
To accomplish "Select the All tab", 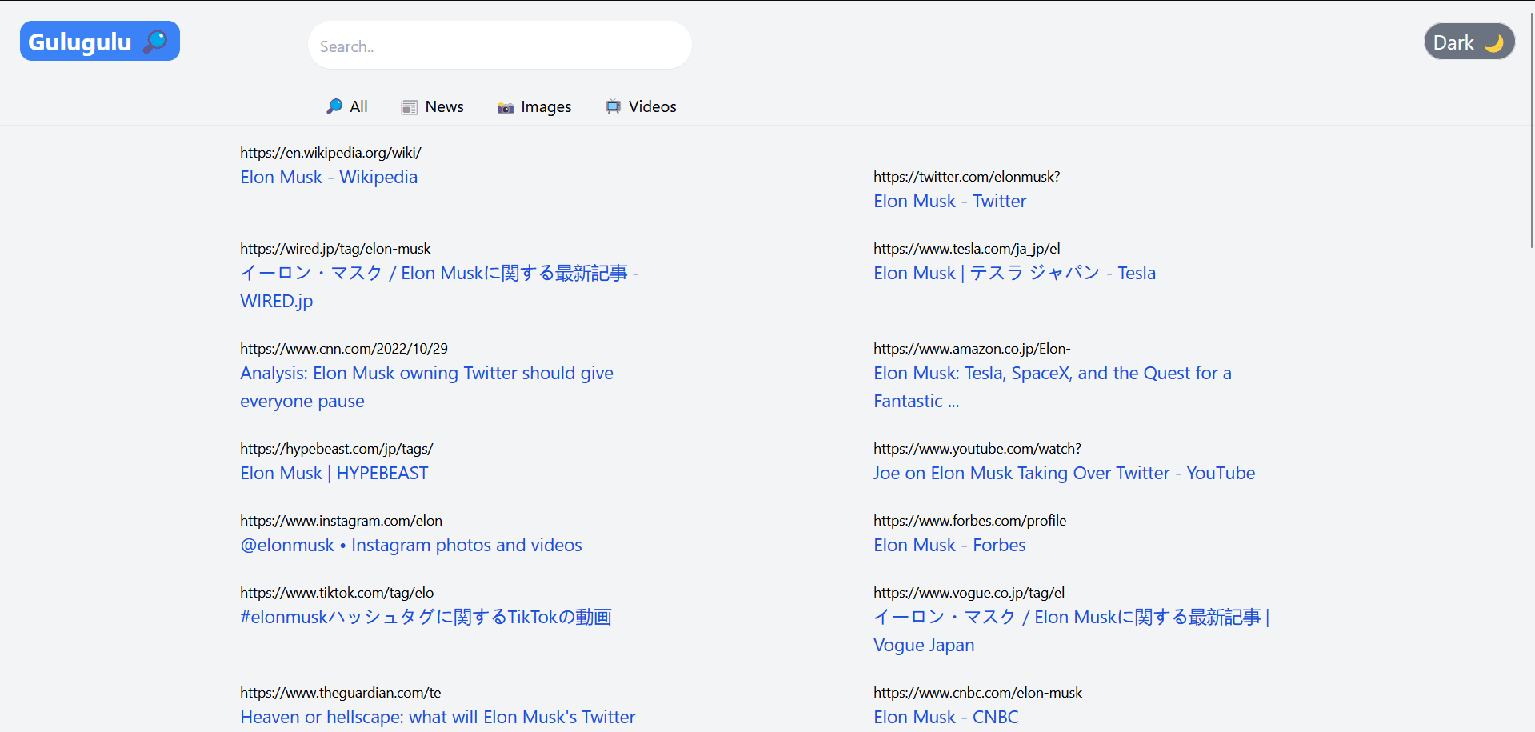I will pos(347,106).
